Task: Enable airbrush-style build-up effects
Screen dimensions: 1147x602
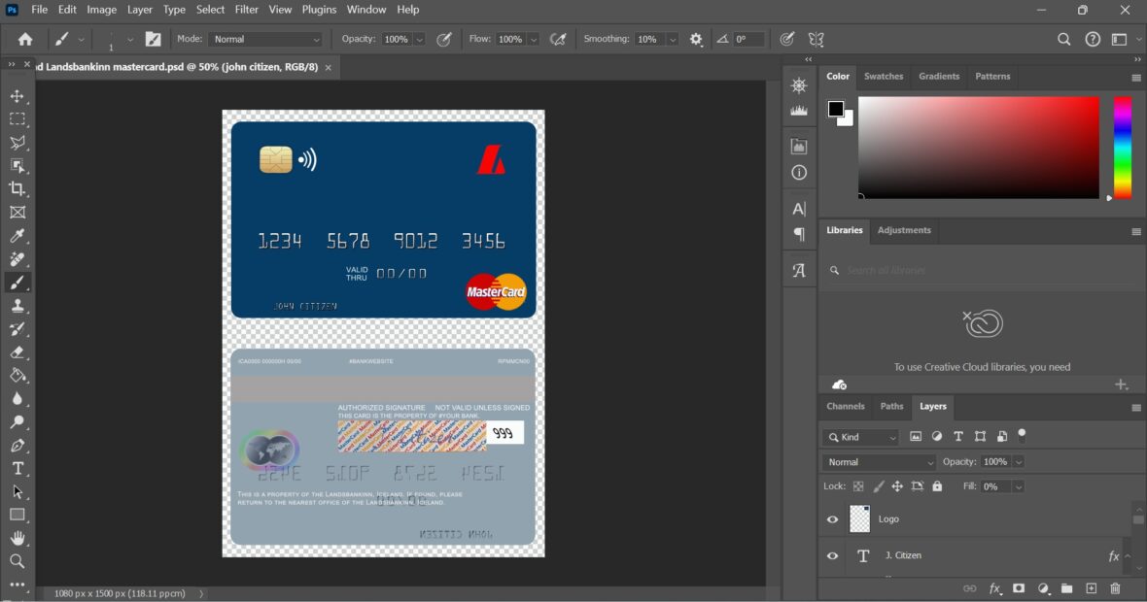Action: (558, 40)
